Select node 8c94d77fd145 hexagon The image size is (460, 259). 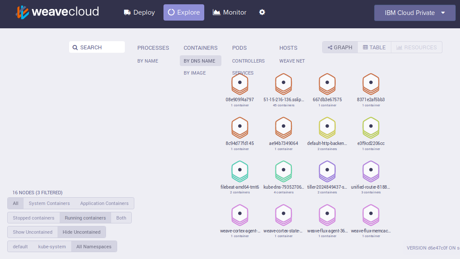click(x=240, y=127)
